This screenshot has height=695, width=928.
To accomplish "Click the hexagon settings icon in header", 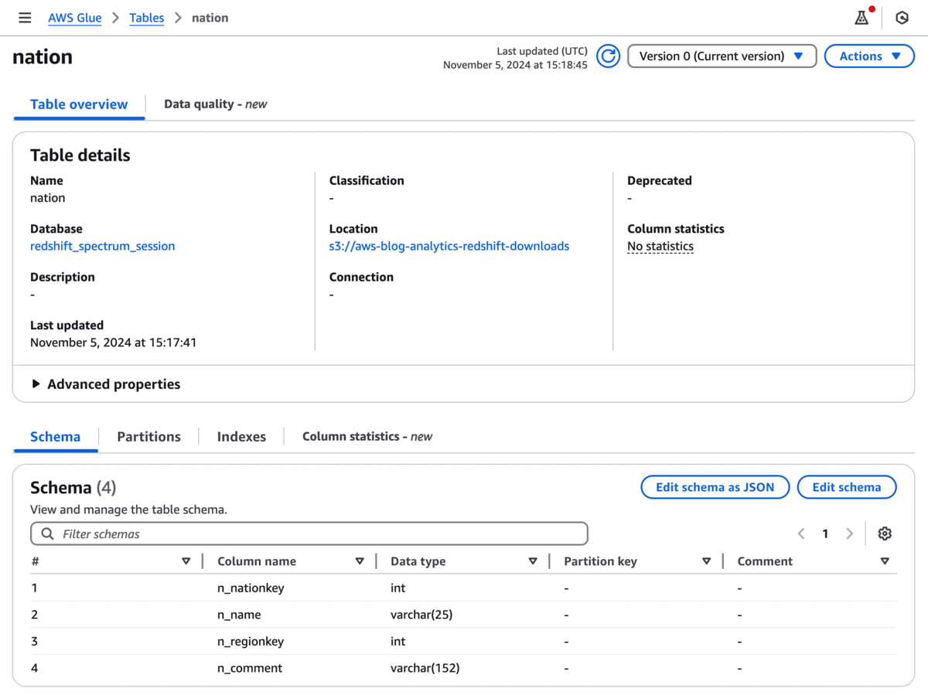I will pos(902,18).
